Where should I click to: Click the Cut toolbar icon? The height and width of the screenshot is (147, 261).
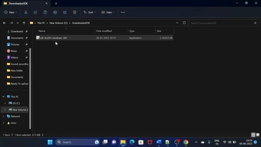tap(26, 12)
